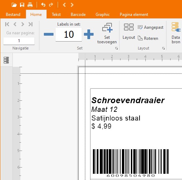This screenshot has height=180, width=182.
Task: Select the Satijnloos staal text line
Action: (x=116, y=118)
